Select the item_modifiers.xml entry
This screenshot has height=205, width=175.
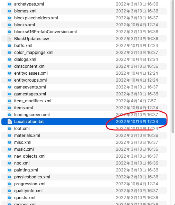click(x=33, y=101)
